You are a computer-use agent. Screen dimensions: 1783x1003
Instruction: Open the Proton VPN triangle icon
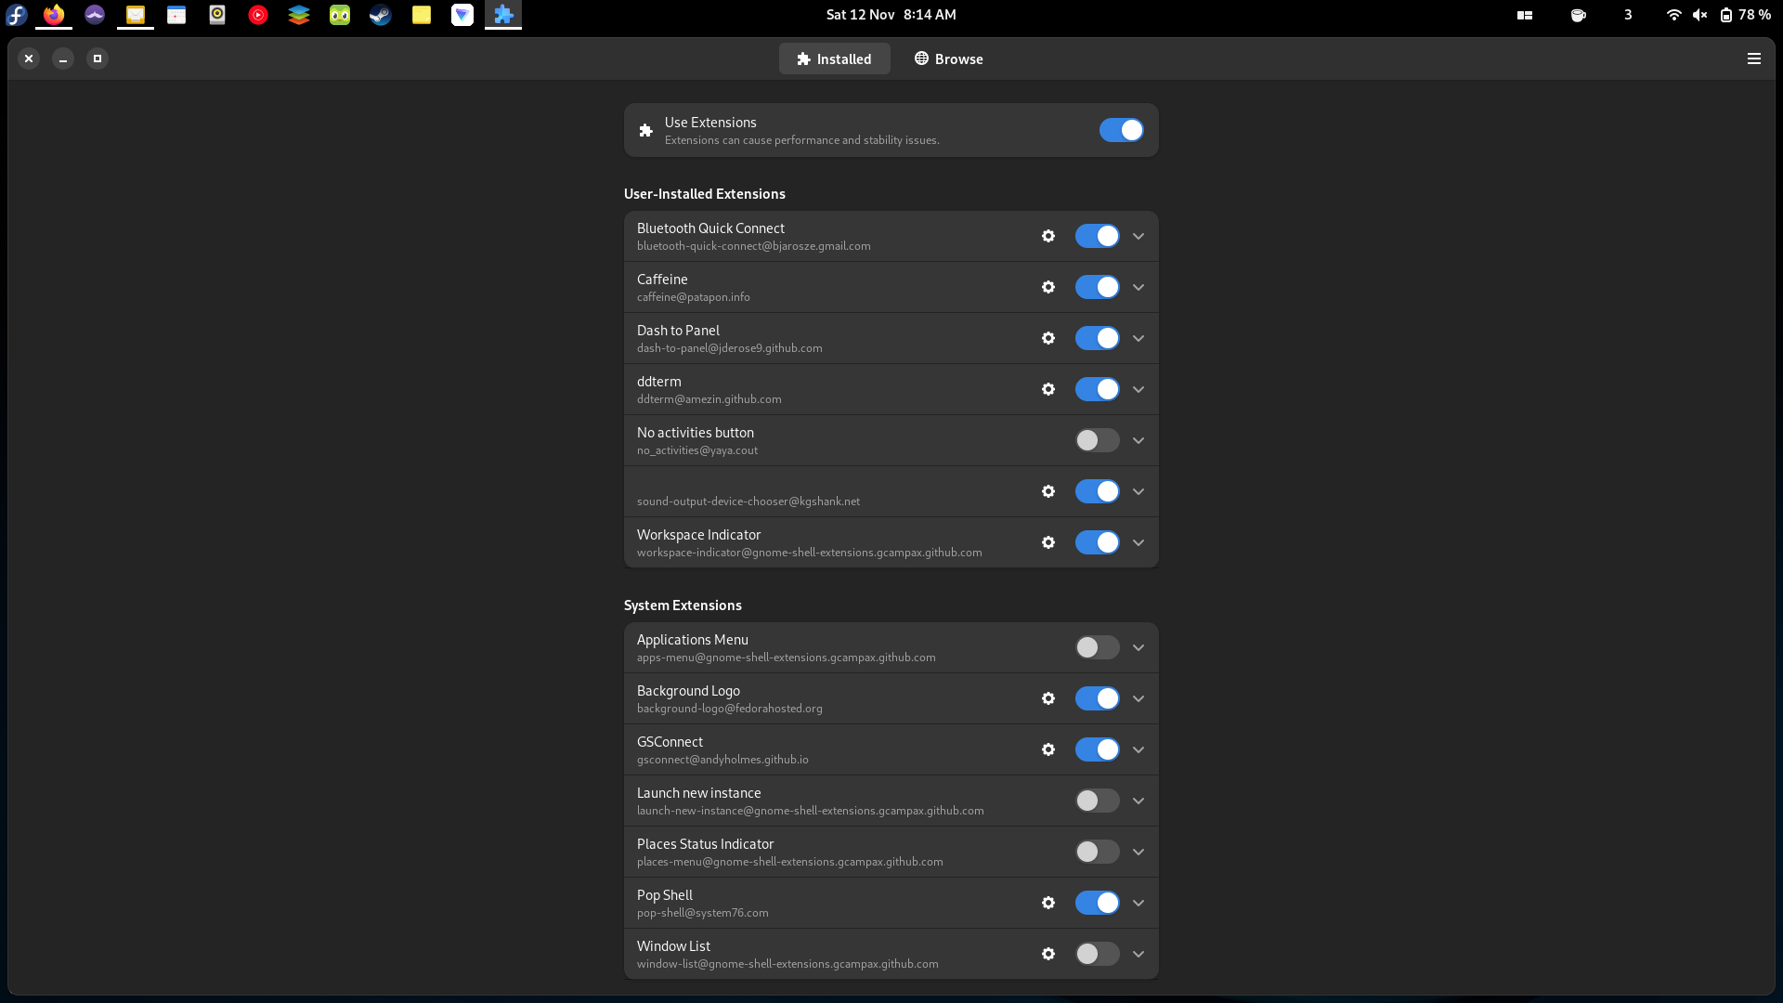pyautogui.click(x=462, y=15)
